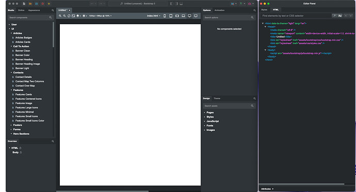The width and height of the screenshot is (356, 192).
Task: Click the search icon in the Studio panel header
Action: [x=53, y=10]
